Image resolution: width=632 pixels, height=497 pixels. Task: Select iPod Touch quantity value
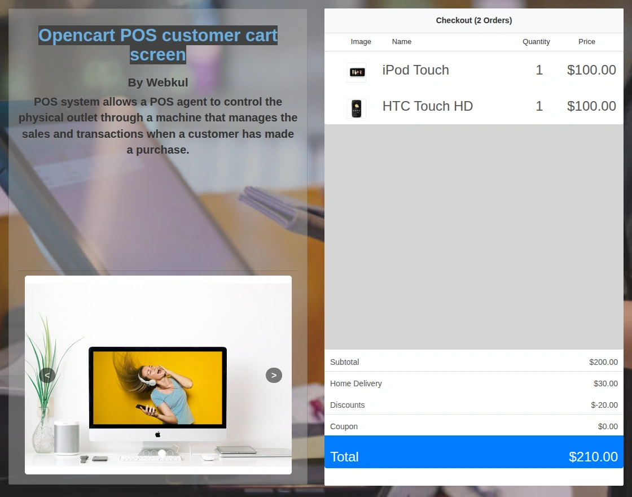tap(539, 70)
